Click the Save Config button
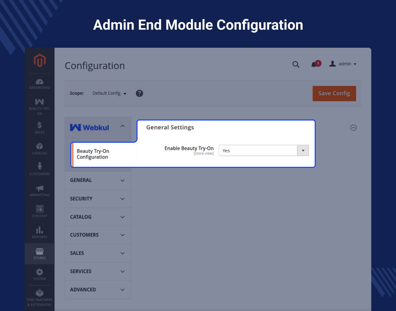The image size is (396, 311). (x=334, y=94)
